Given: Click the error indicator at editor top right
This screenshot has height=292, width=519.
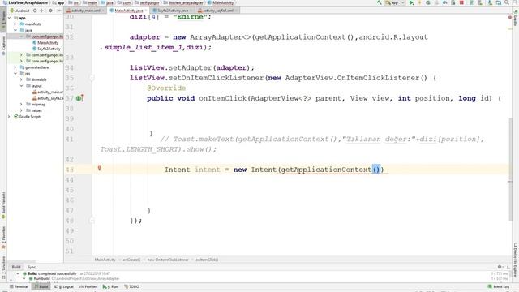Looking at the screenshot, I should (x=510, y=17).
